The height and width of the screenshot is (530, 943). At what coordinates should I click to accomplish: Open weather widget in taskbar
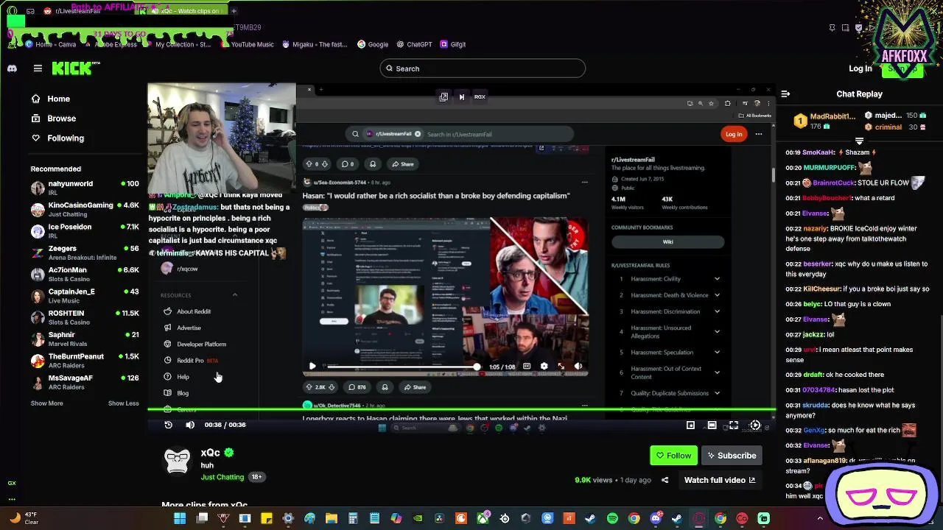click(24, 518)
